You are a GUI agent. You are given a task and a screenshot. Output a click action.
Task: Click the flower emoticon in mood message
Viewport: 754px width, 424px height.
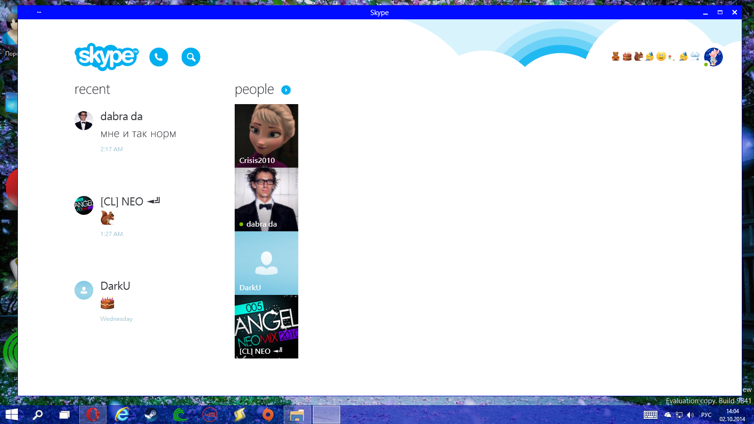click(x=671, y=57)
